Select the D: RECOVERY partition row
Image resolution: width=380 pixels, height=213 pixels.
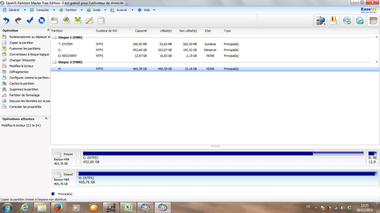click(67, 56)
